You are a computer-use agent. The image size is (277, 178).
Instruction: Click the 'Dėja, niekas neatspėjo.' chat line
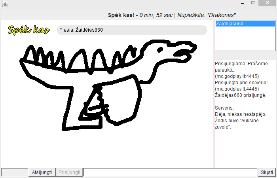click(241, 114)
